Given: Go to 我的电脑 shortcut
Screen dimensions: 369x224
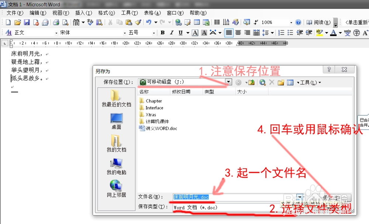Looking at the screenshot, I should coord(116,166).
